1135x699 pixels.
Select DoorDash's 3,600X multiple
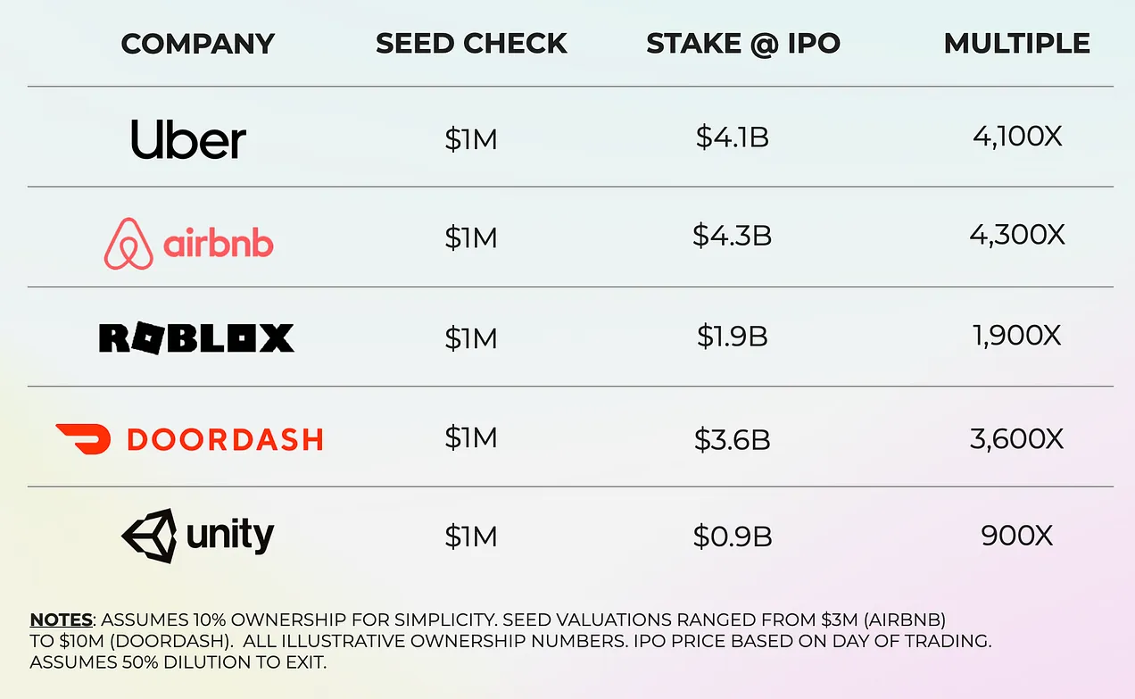[x=1017, y=438]
